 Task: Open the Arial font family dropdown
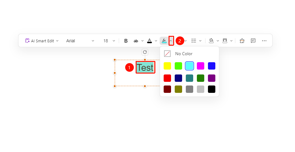[80, 41]
